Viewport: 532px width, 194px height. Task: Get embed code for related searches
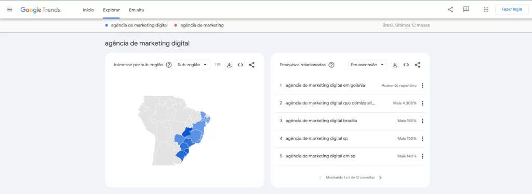tap(406, 65)
